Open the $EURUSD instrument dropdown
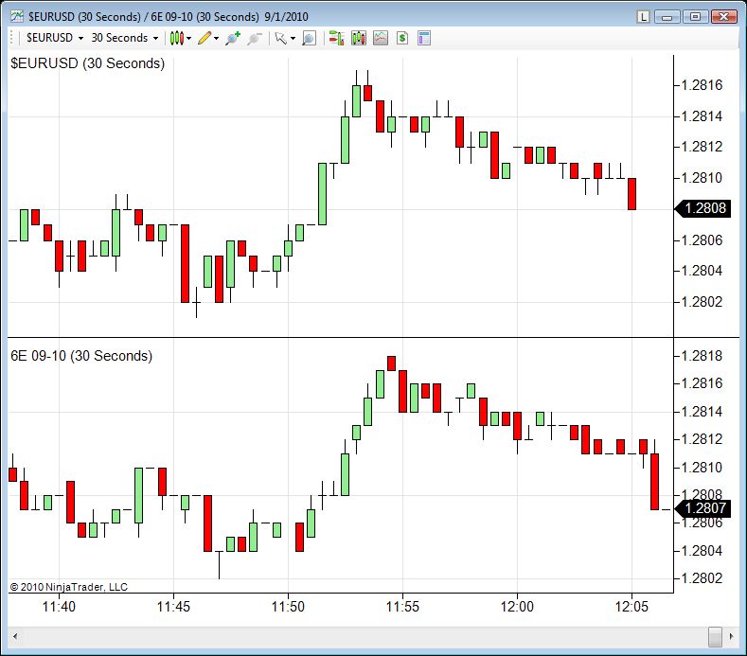This screenshot has height=656, width=747. coord(54,38)
